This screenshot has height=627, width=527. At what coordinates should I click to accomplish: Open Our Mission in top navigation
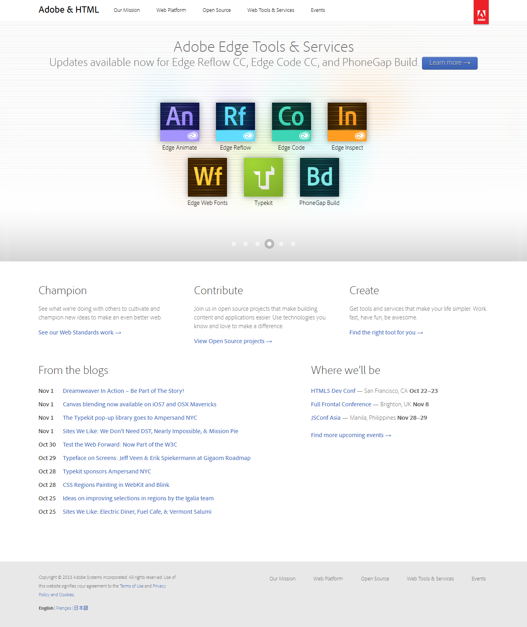pos(127,10)
